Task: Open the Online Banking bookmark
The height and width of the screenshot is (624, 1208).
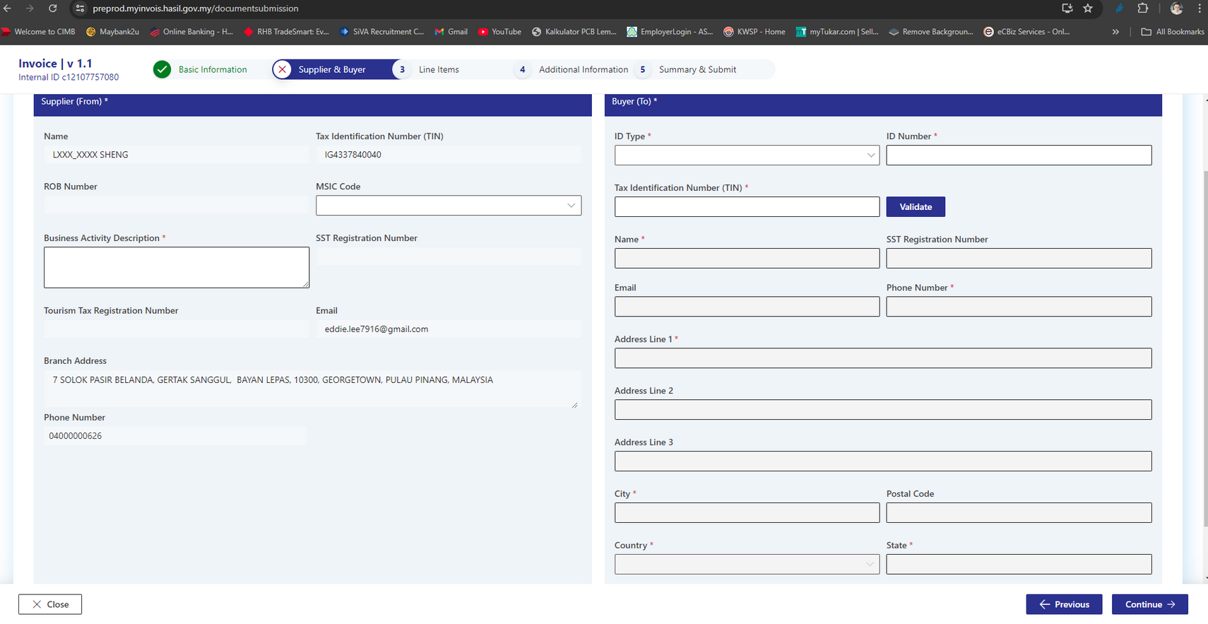Action: [x=191, y=32]
